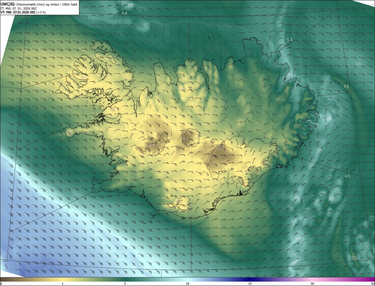Click the 7.9 value label on the map
Image resolution: width=375 pixels, height=286 pixels.
click(x=320, y=151)
